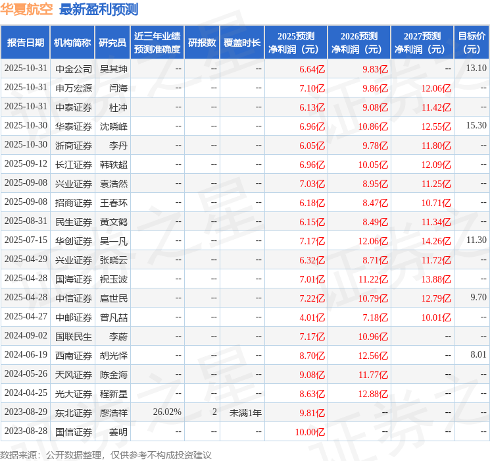Click the 华夏航空 stock name in title
The width and height of the screenshot is (490, 461).
click(27, 9)
